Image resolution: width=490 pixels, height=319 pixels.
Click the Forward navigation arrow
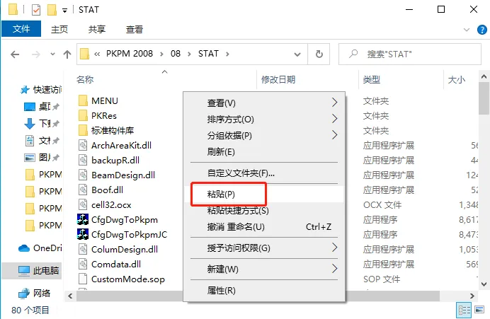coord(36,54)
